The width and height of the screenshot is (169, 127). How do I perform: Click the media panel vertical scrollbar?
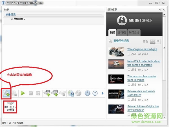tap(164, 48)
